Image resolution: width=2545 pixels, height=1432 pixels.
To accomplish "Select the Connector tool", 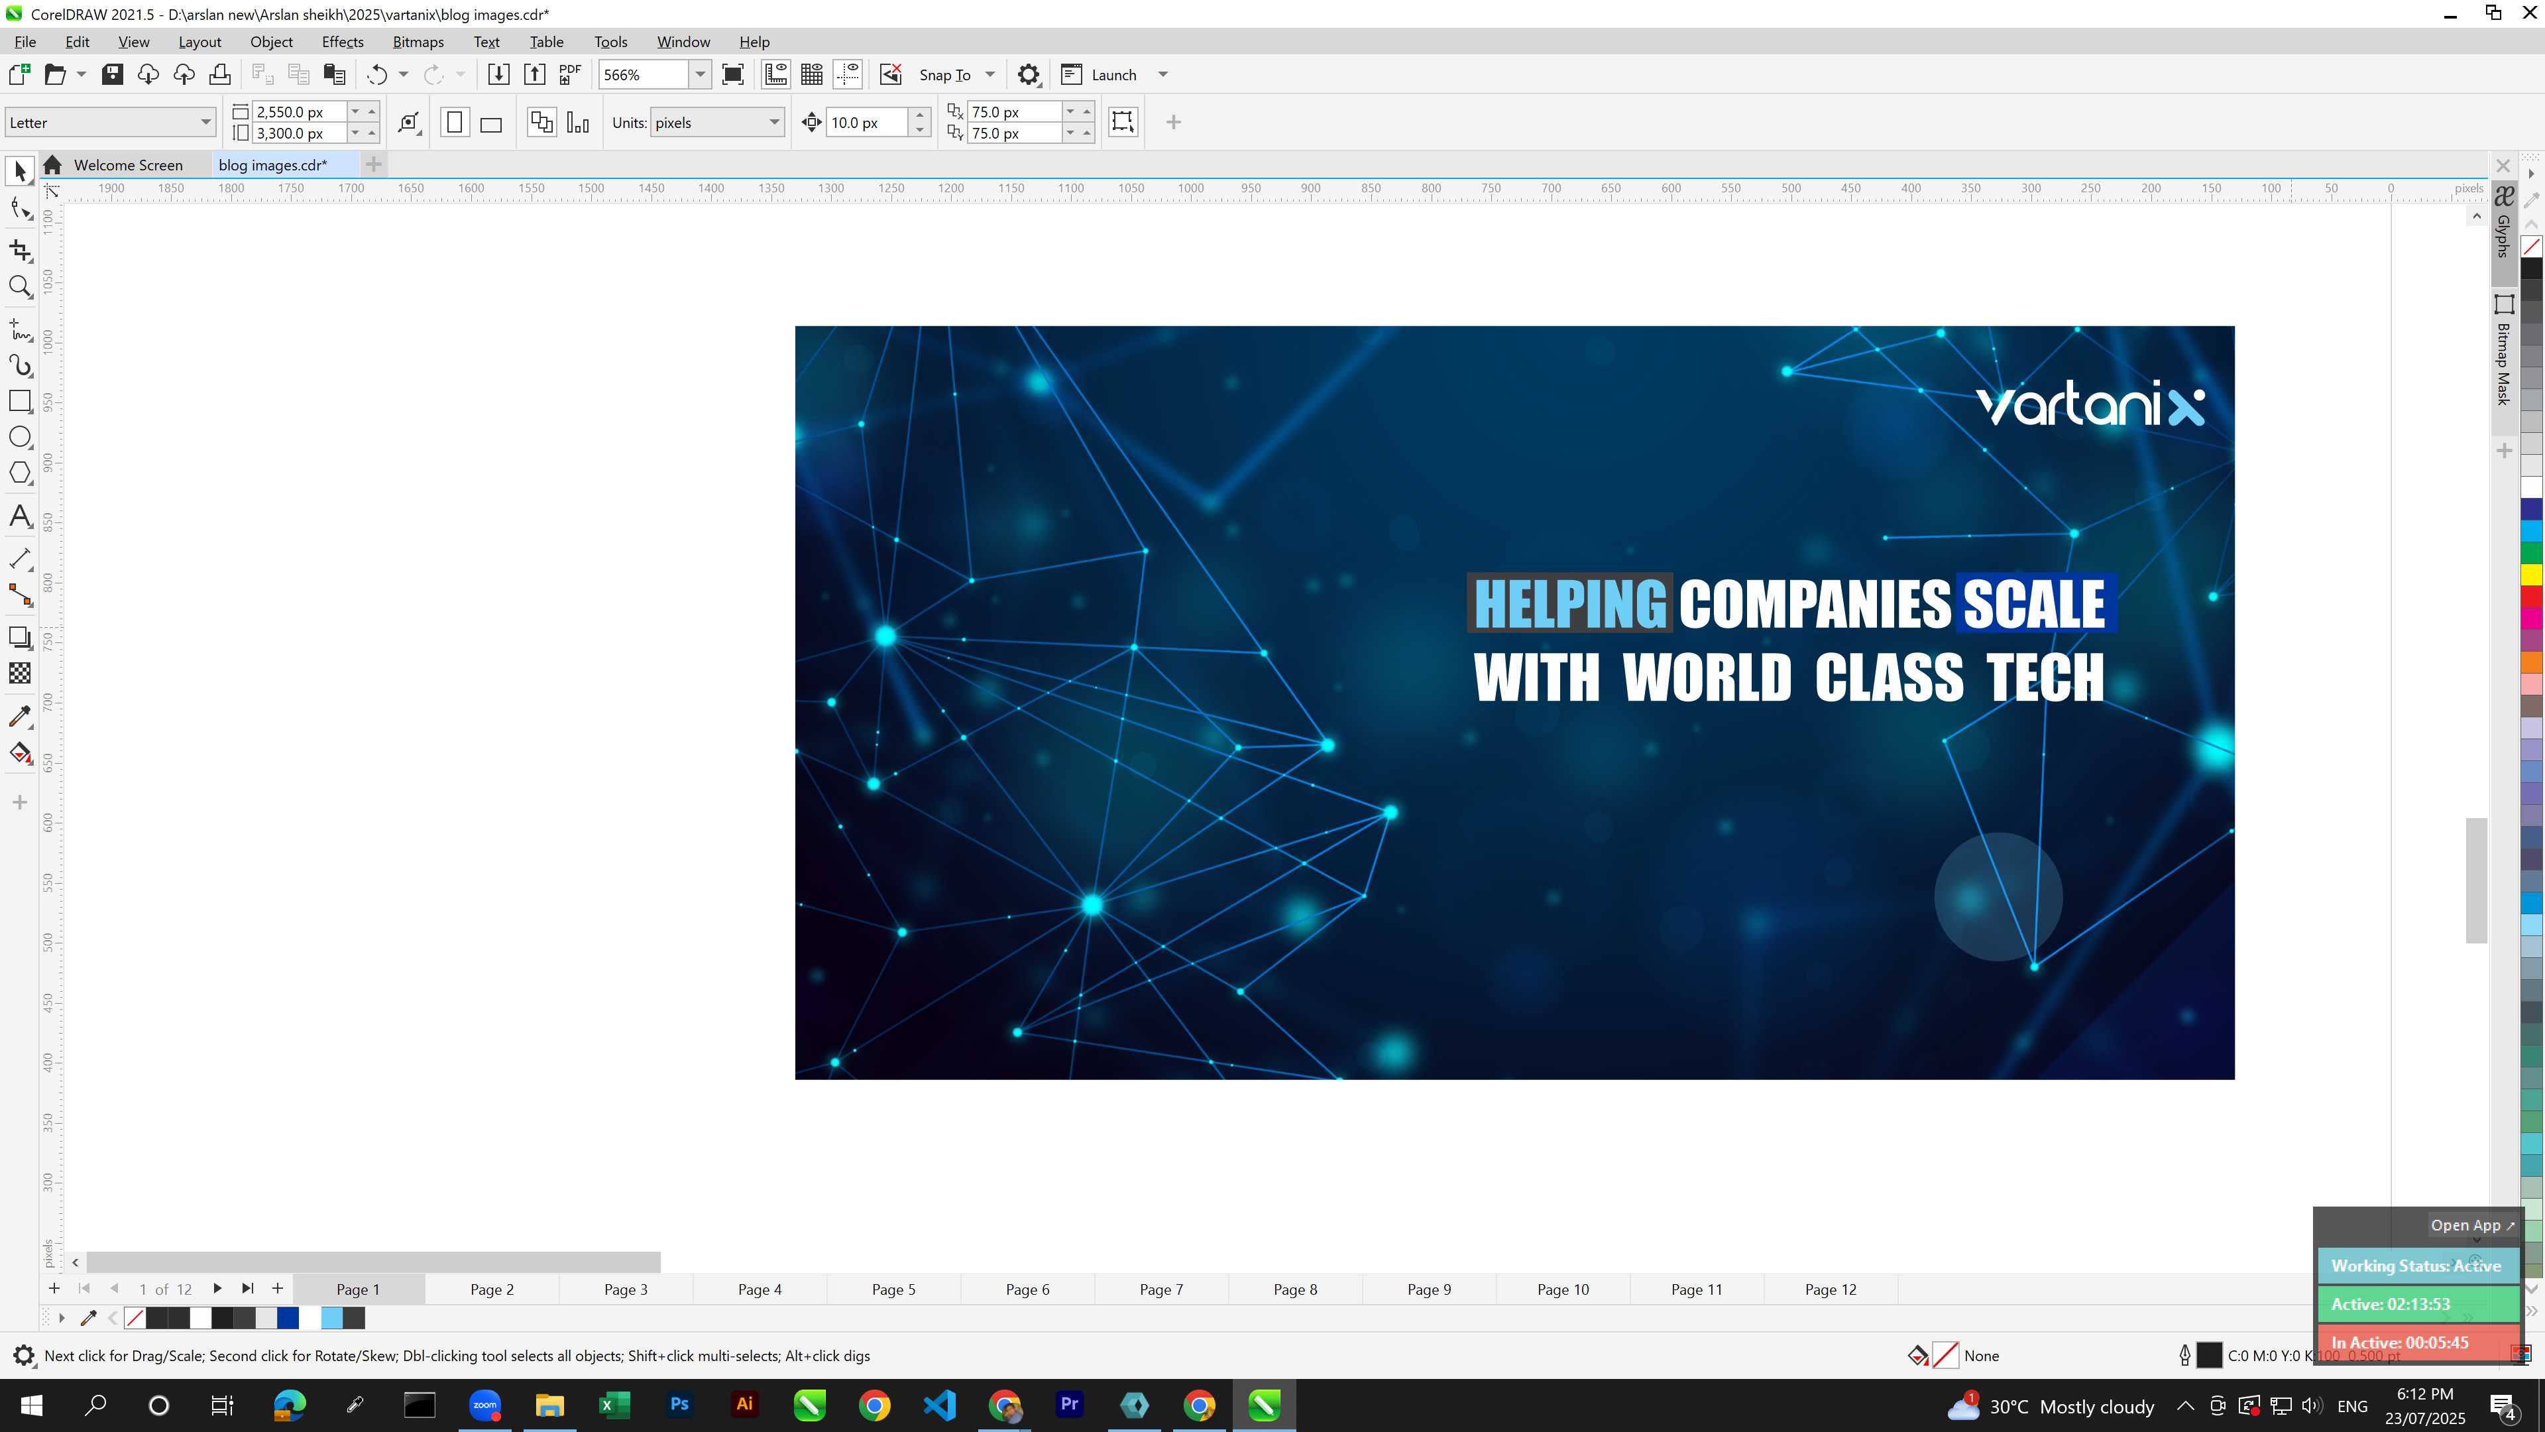I will tap(20, 595).
